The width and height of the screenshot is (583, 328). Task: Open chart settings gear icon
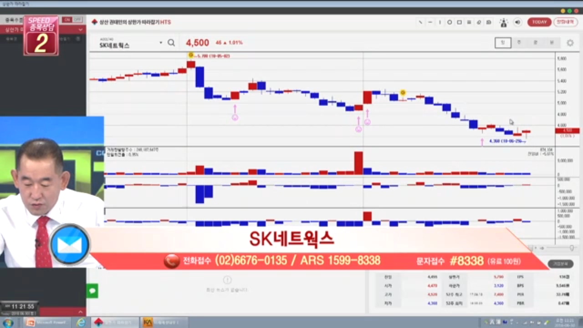tap(570, 43)
